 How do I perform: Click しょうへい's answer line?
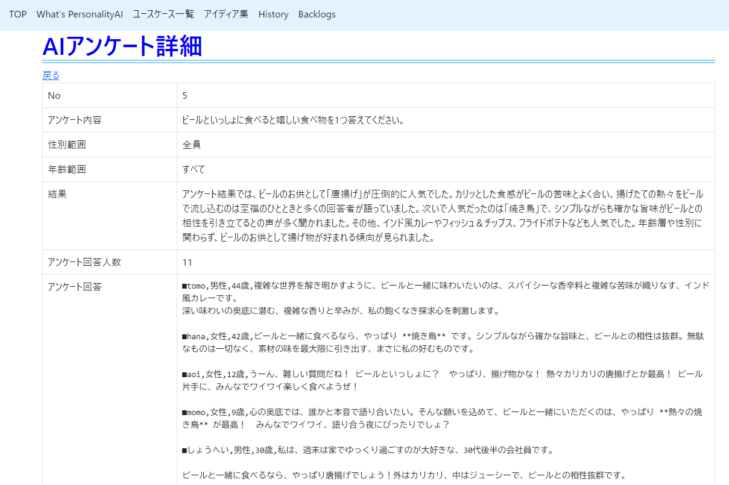click(x=368, y=450)
